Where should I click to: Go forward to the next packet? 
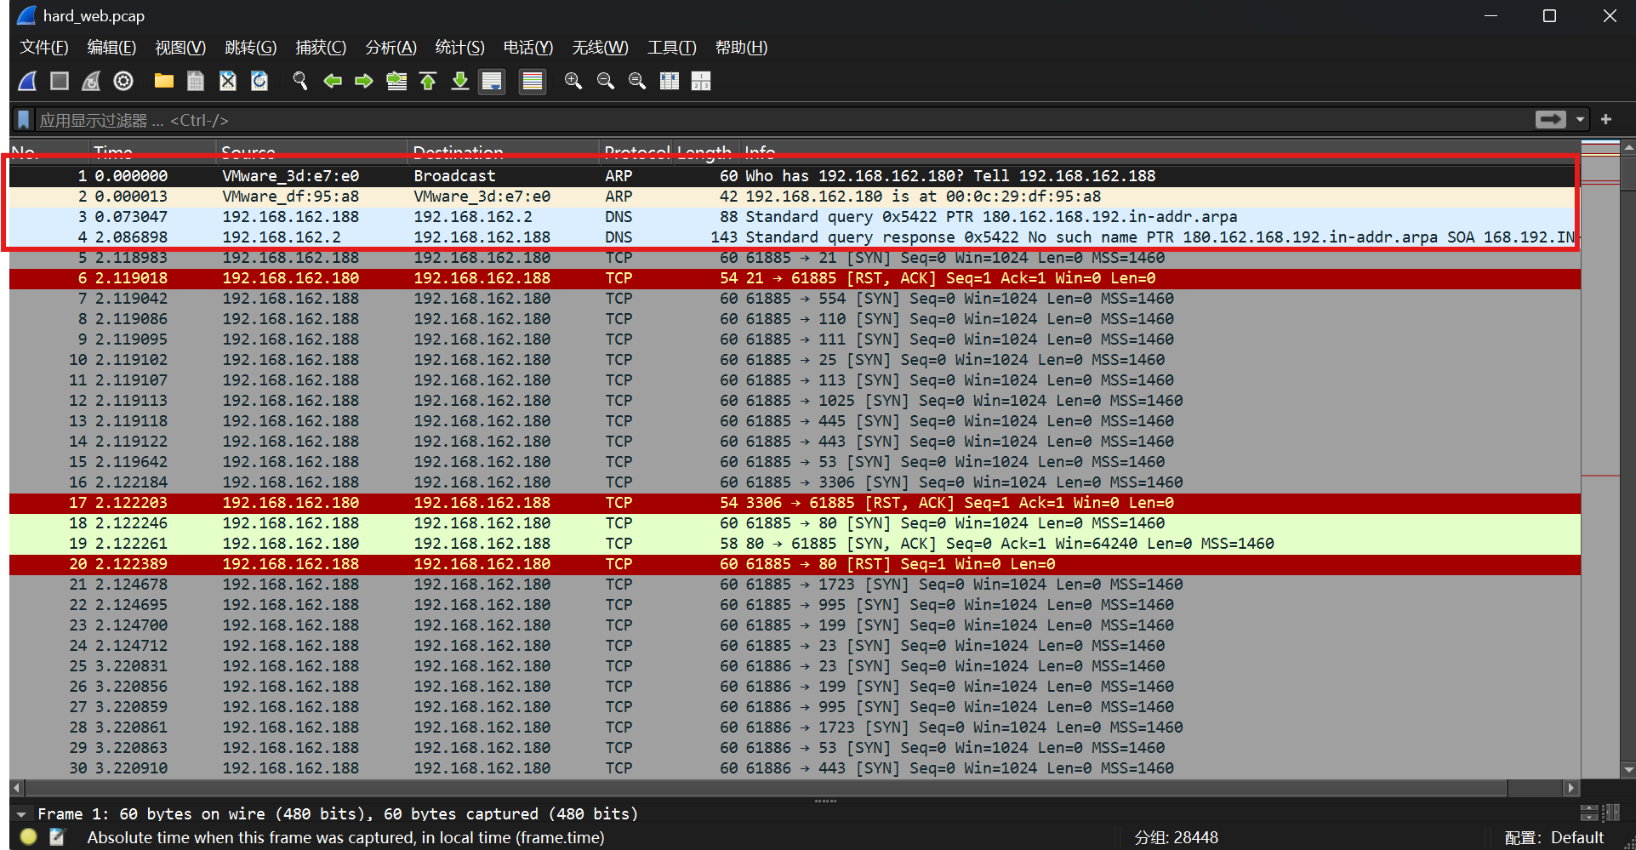pos(364,81)
